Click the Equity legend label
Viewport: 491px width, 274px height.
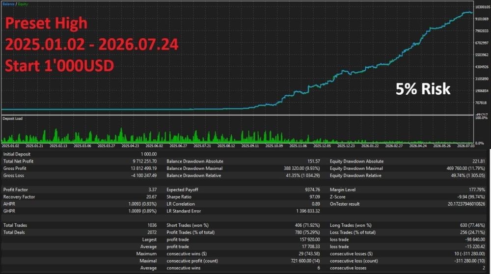tap(23, 4)
